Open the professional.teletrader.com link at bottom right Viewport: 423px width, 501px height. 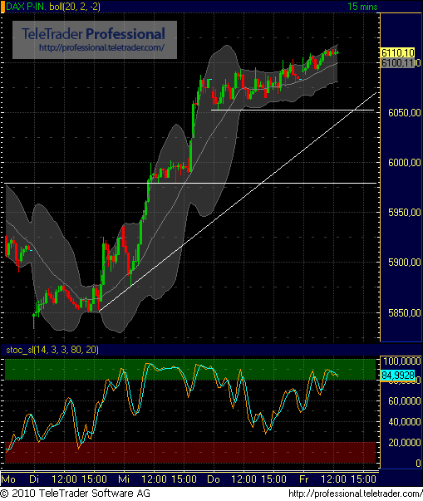click(355, 494)
